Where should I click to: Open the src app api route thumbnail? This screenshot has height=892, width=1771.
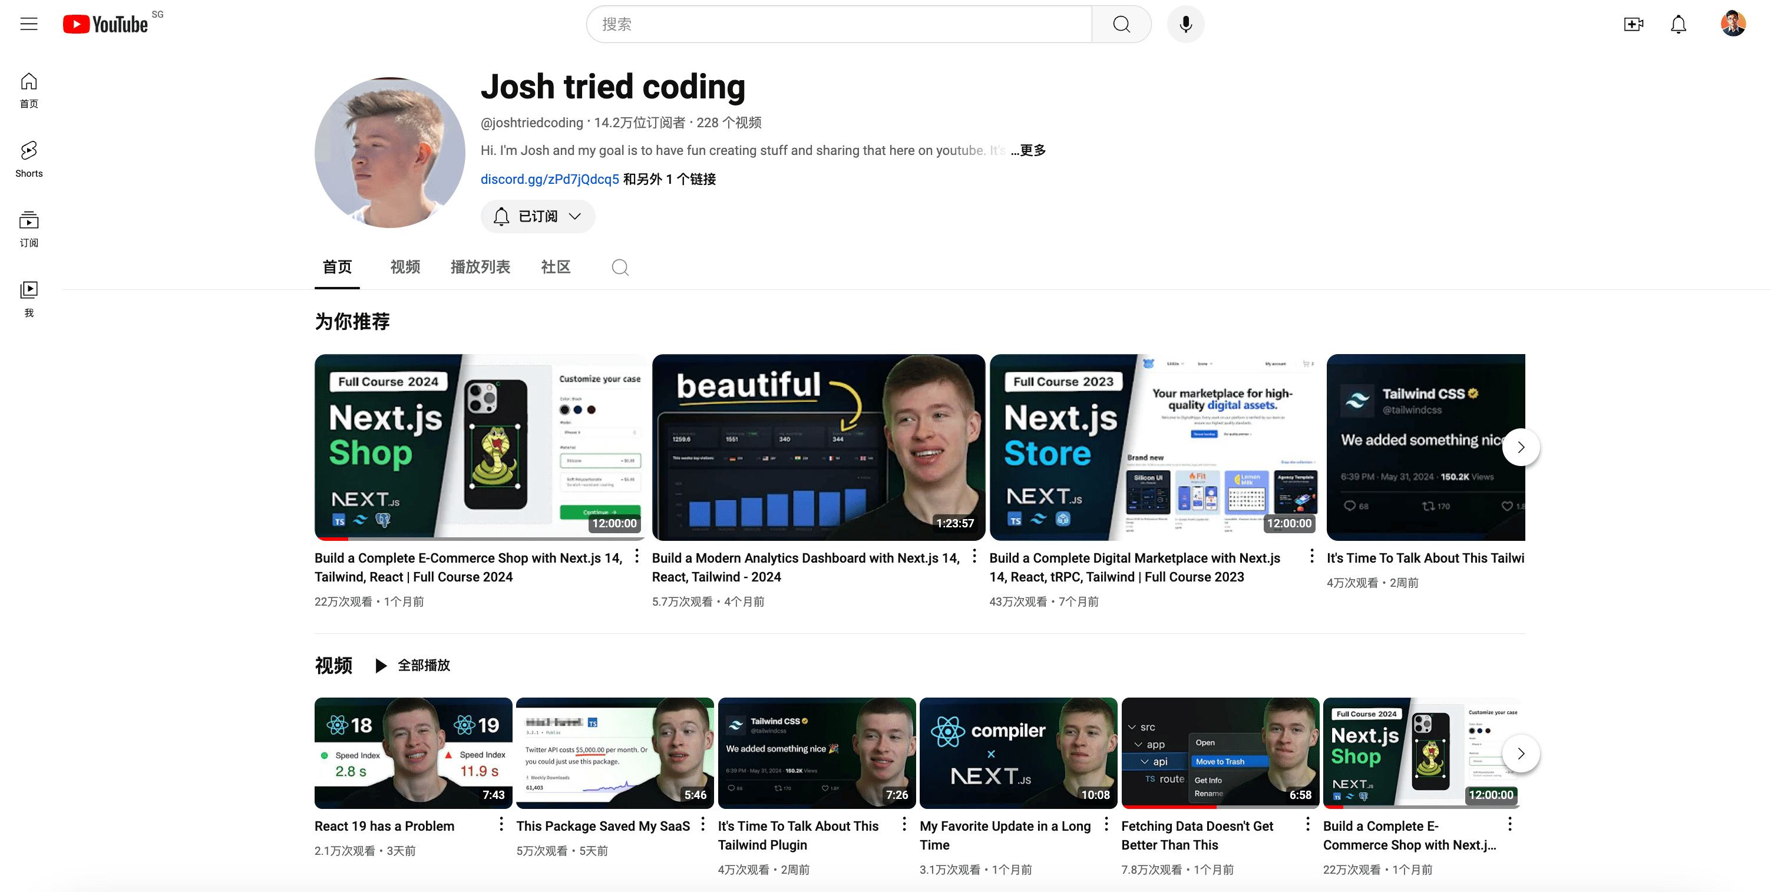[1220, 753]
